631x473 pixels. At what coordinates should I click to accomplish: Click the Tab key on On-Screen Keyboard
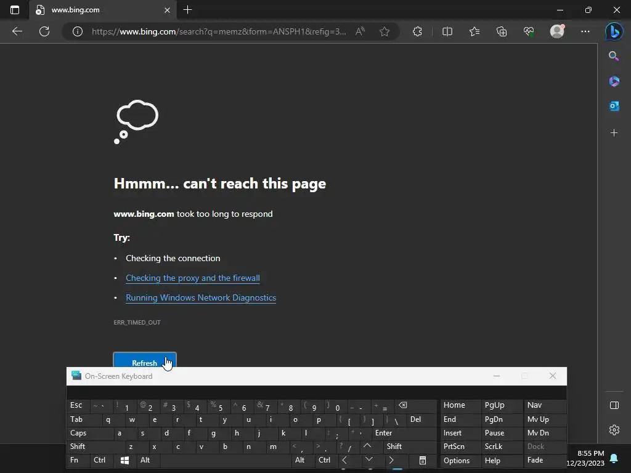(x=82, y=419)
